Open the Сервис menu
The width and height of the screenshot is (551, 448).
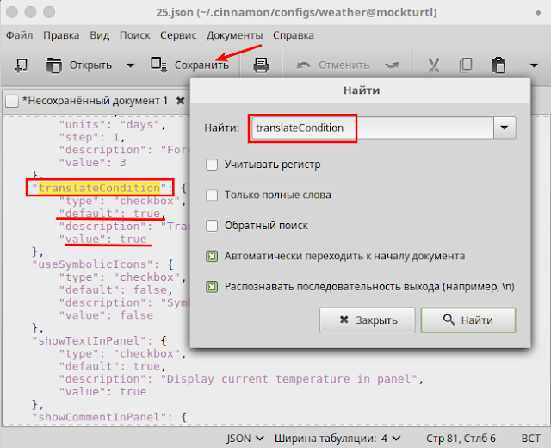click(x=178, y=35)
